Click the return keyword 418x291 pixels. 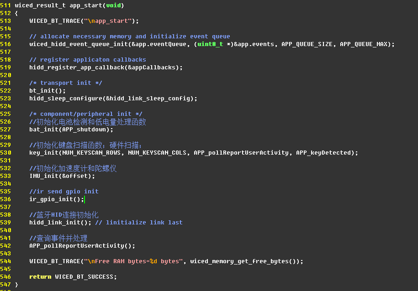click(40, 277)
